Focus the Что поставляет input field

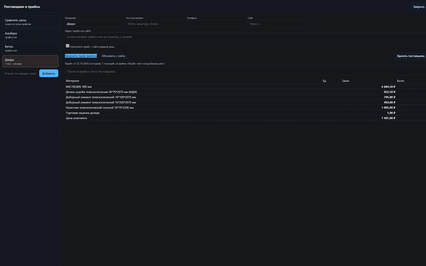tap(155, 24)
